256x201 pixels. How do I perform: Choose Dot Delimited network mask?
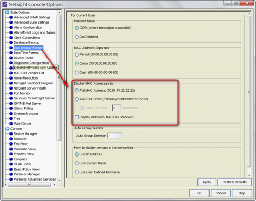point(77,37)
